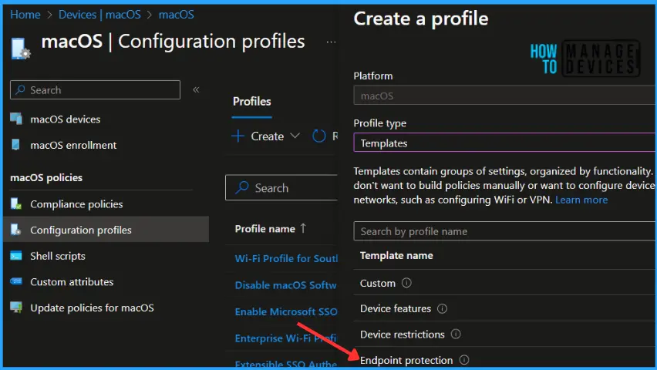
Task: Open macOS devices menu item
Action: pos(65,119)
